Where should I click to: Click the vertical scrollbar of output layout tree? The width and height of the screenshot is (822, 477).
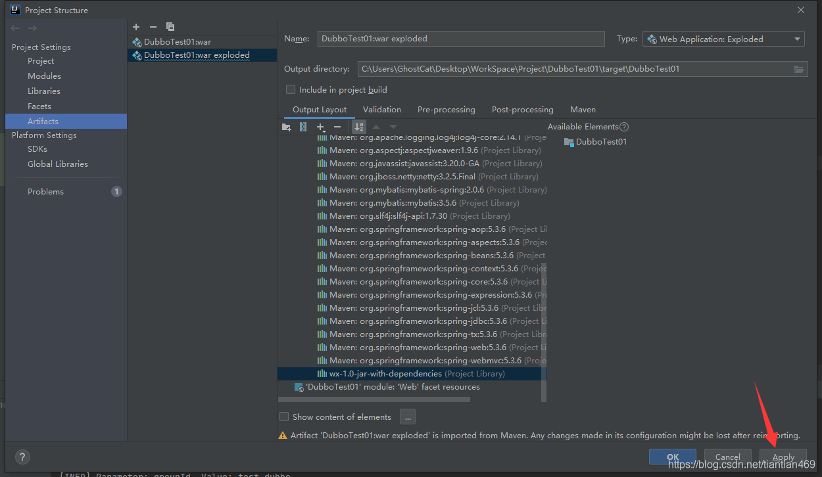(544, 332)
